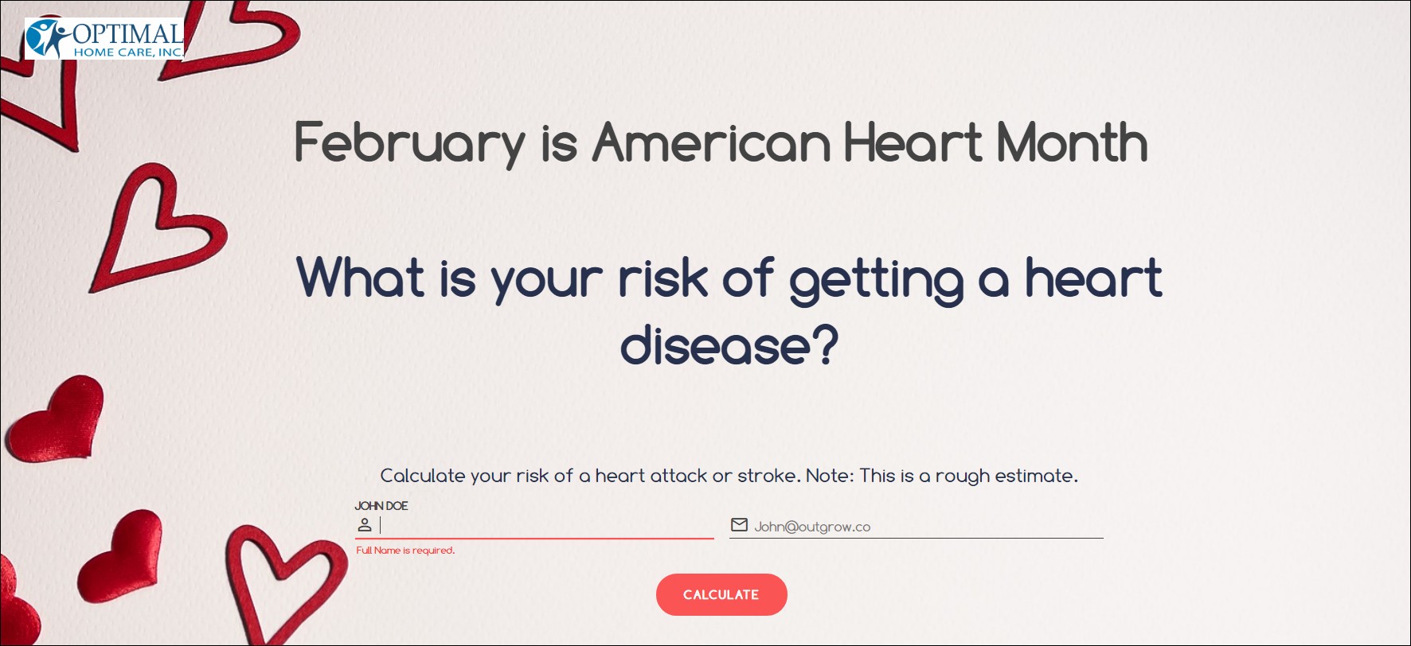This screenshot has height=646, width=1411.
Task: Click the "Full Name is required." error message
Action: [405, 551]
